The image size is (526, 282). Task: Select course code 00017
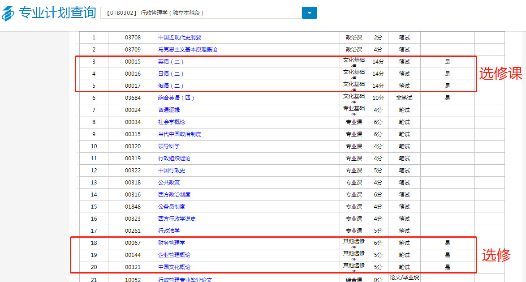tap(133, 86)
